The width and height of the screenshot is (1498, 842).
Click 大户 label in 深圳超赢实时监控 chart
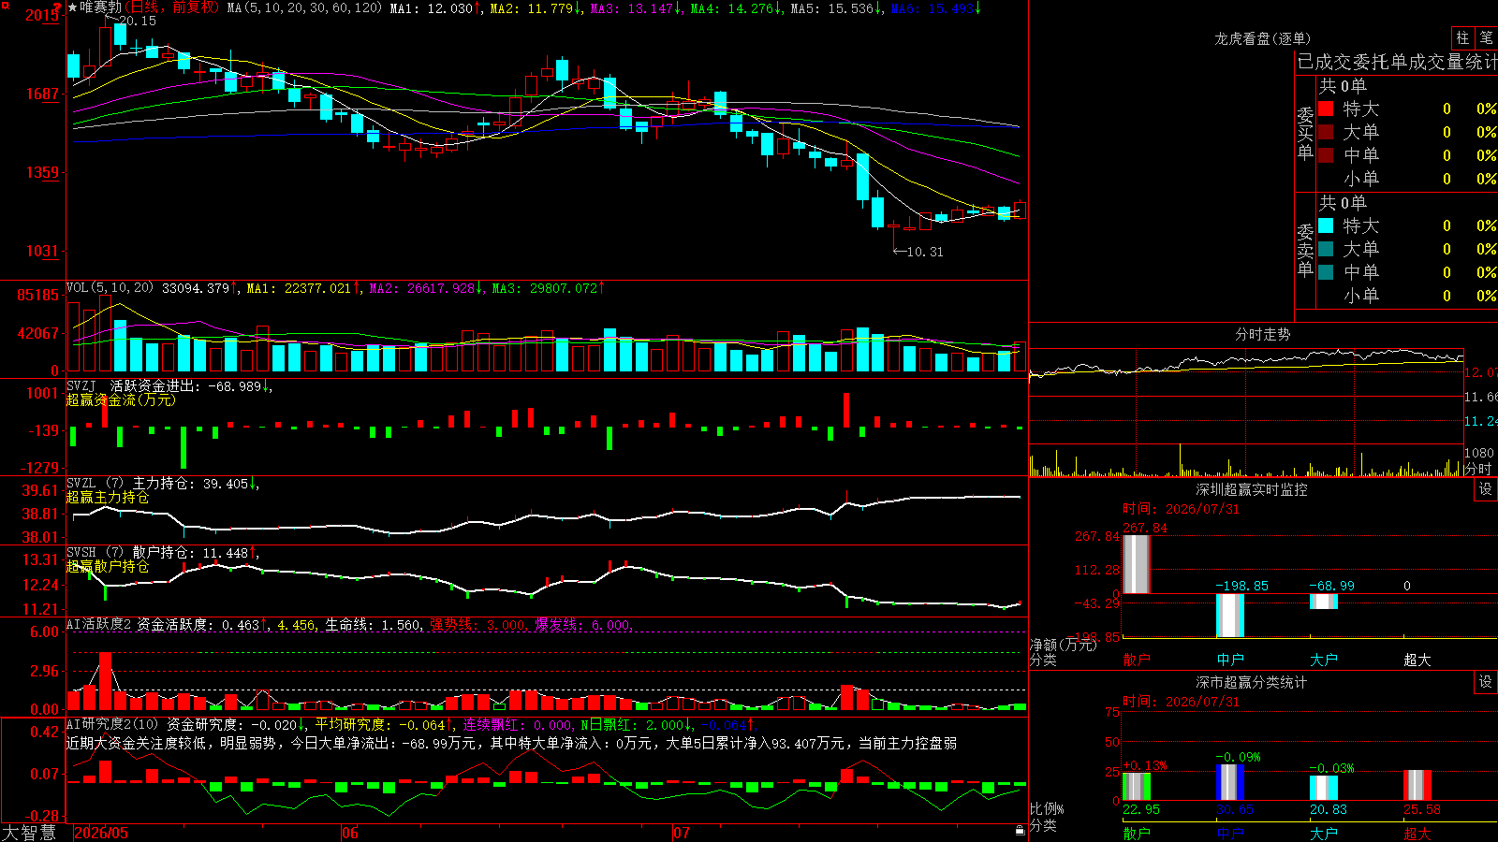(1324, 660)
